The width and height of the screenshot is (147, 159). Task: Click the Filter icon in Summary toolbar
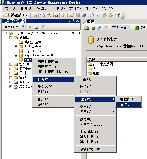106,28
